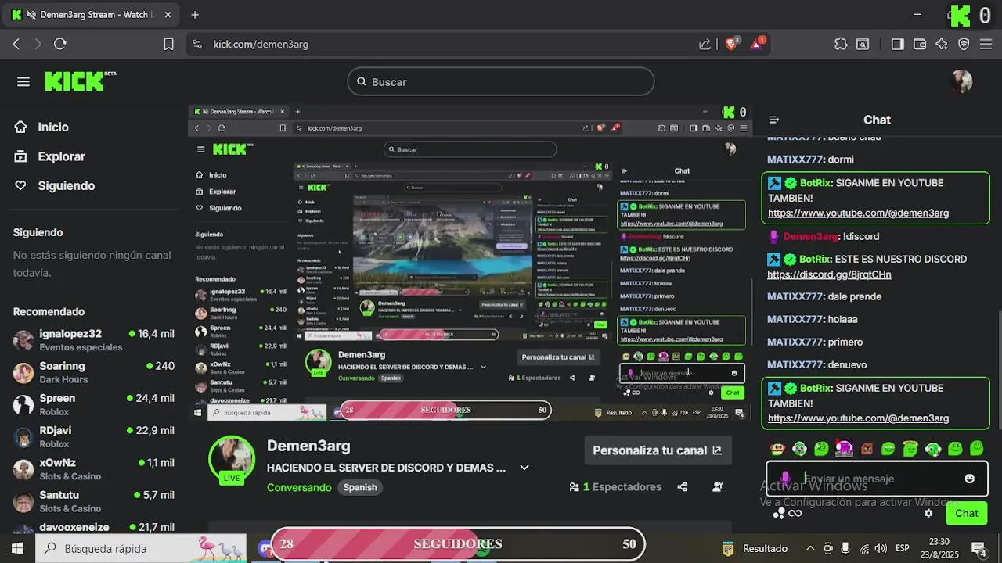The height and width of the screenshot is (563, 1002).
Task: Open the chat settings gear
Action: [x=928, y=513]
